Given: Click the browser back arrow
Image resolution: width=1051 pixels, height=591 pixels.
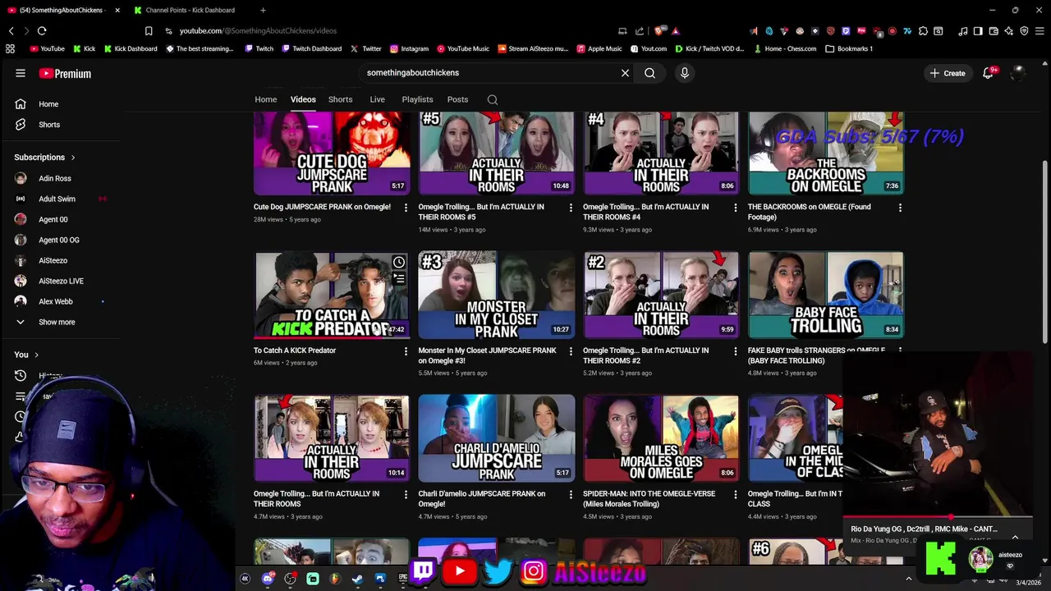Looking at the screenshot, I should point(11,30).
